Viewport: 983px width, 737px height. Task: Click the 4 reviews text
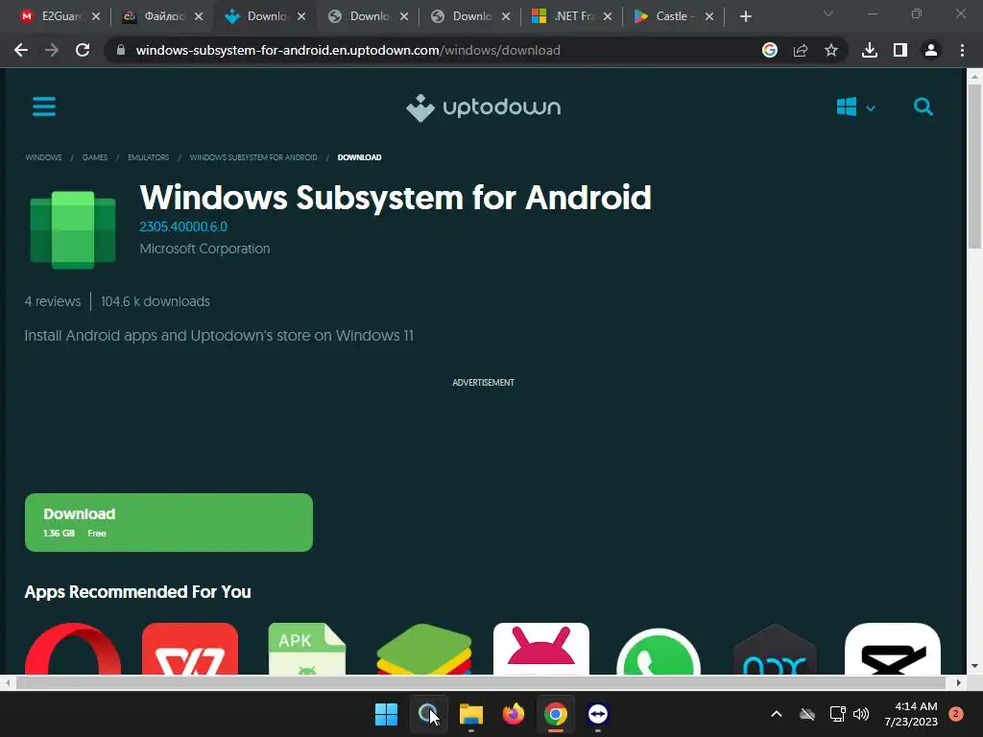coord(53,301)
